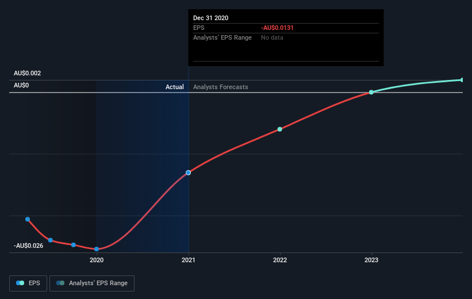The image size is (472, 299).
Task: Click the Dec 31 2020 tooltip date
Action: [211, 18]
